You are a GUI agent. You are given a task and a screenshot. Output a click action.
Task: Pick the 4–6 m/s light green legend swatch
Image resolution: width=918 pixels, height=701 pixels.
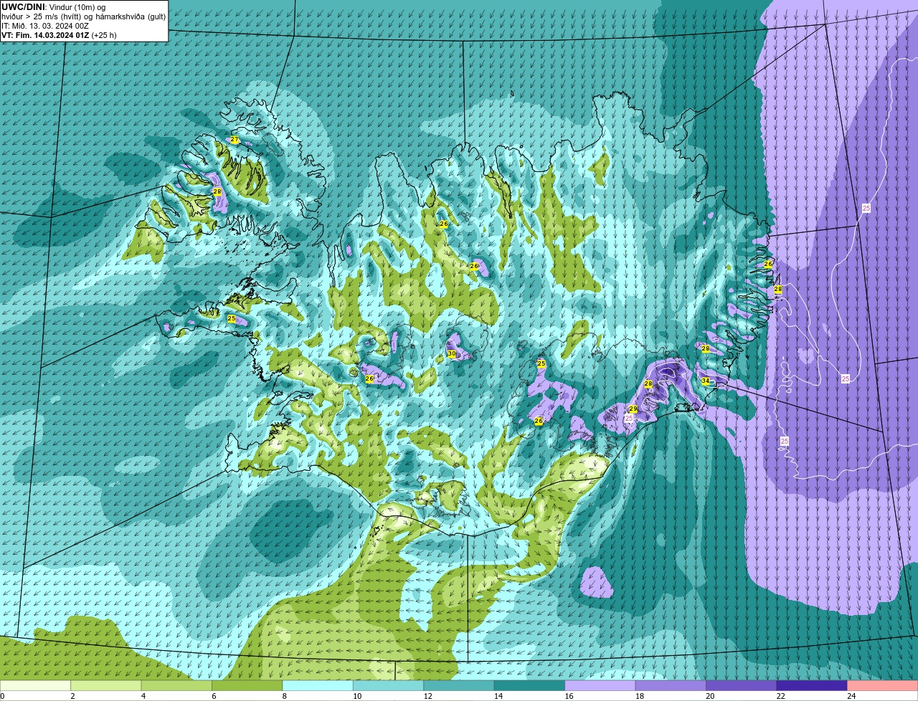coord(176,685)
